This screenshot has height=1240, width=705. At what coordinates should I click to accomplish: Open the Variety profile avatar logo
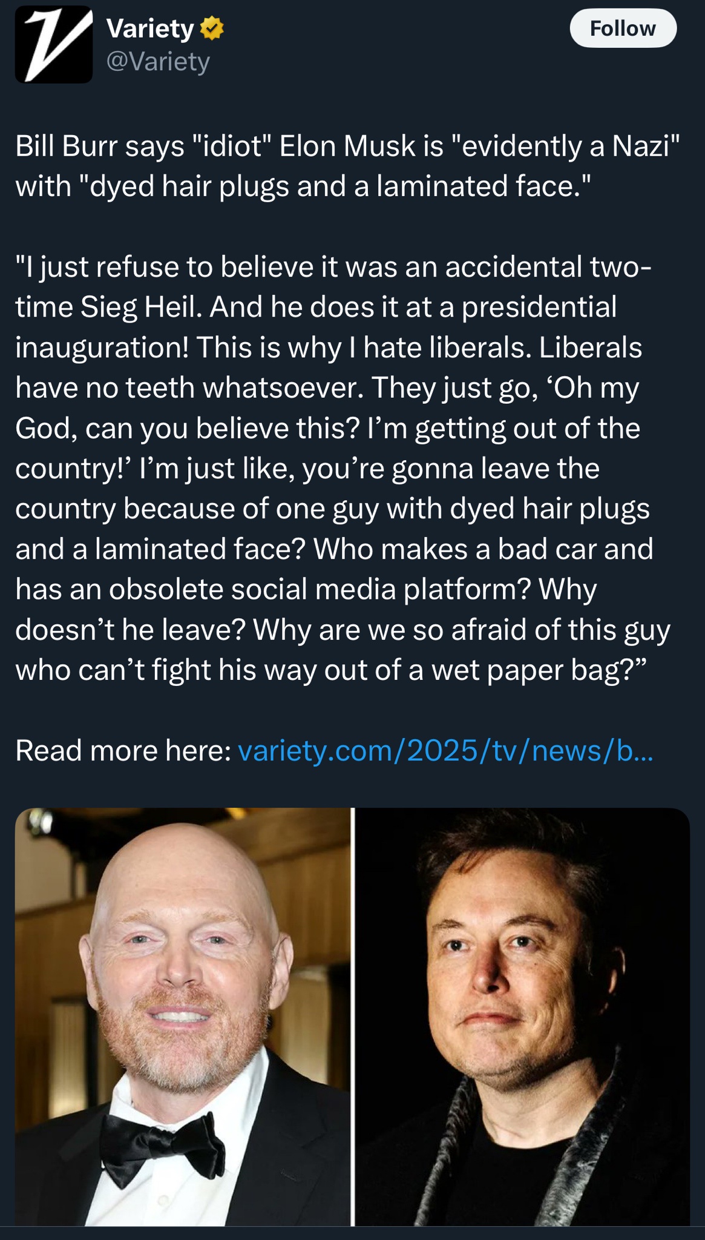[54, 45]
